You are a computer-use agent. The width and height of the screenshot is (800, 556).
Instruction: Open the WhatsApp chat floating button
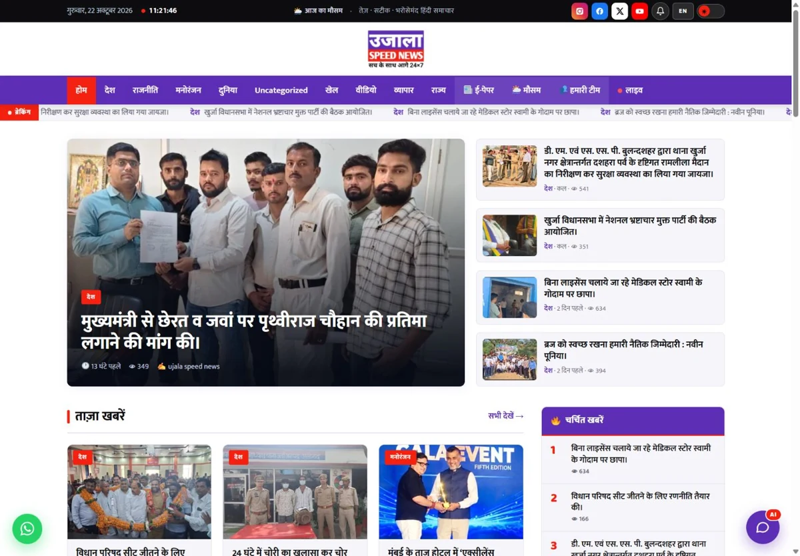[27, 529]
